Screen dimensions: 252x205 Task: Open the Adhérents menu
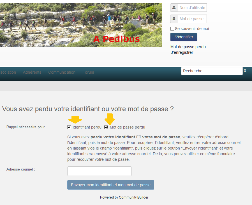click(x=32, y=72)
